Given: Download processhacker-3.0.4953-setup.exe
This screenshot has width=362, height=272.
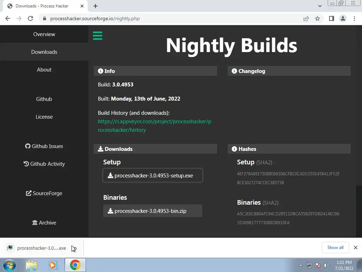Looking at the screenshot, I should point(153,176).
